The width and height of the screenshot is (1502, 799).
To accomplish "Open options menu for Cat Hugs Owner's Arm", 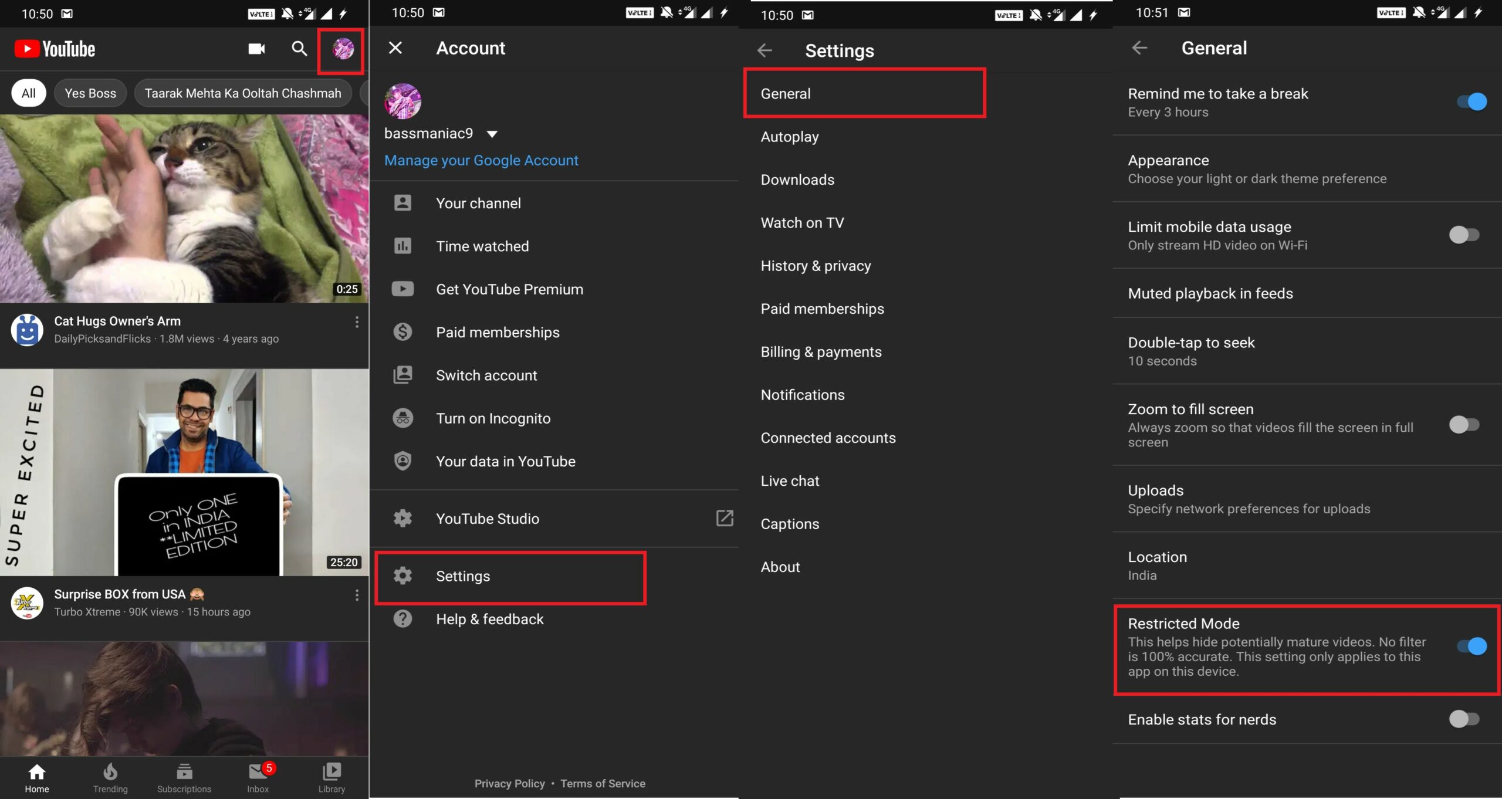I will coord(357,322).
